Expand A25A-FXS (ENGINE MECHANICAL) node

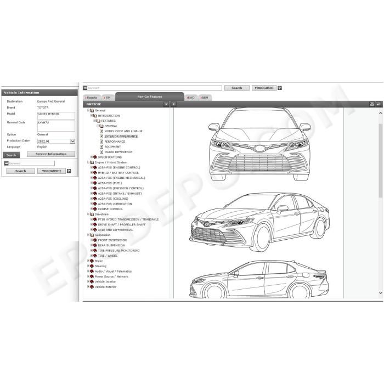tap(92, 178)
